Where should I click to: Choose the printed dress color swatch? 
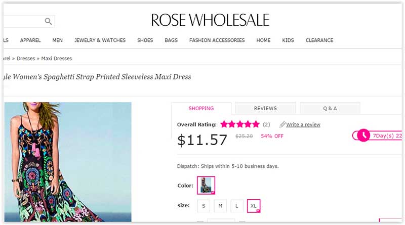206,185
